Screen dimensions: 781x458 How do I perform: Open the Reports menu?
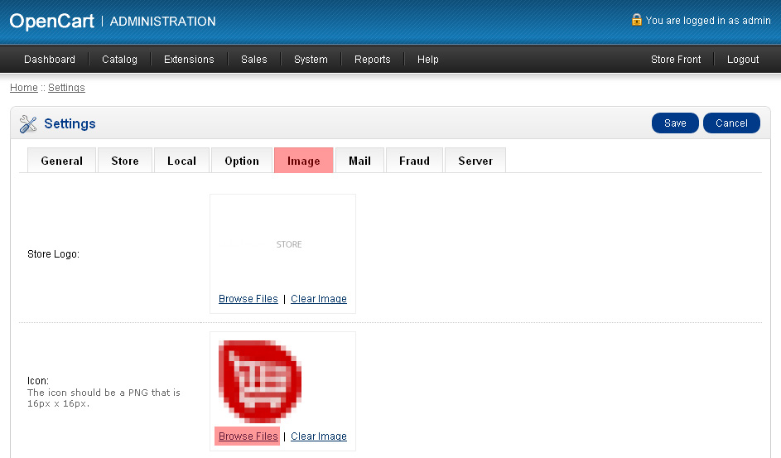pos(373,60)
